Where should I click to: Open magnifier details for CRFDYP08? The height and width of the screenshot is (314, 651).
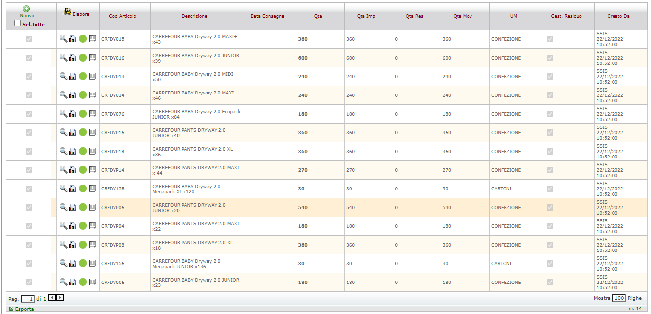pyautogui.click(x=63, y=245)
